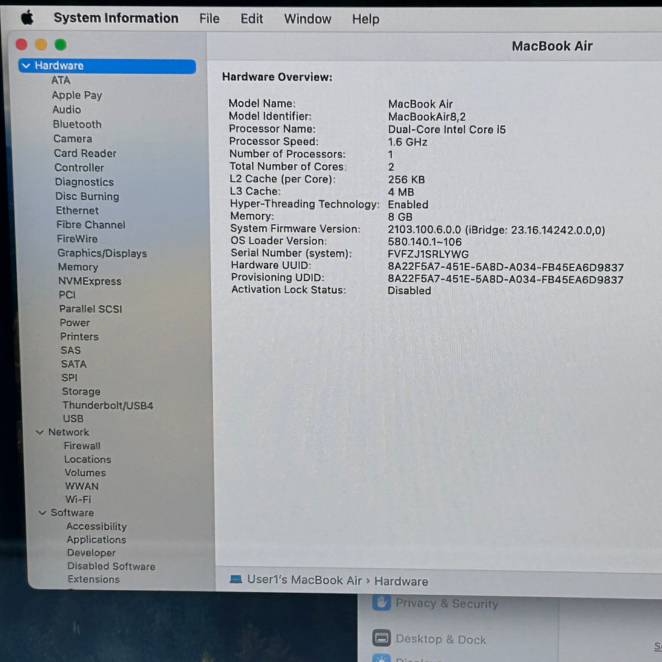662x662 pixels.
Task: Select Bluetooth in the sidebar
Action: point(78,125)
